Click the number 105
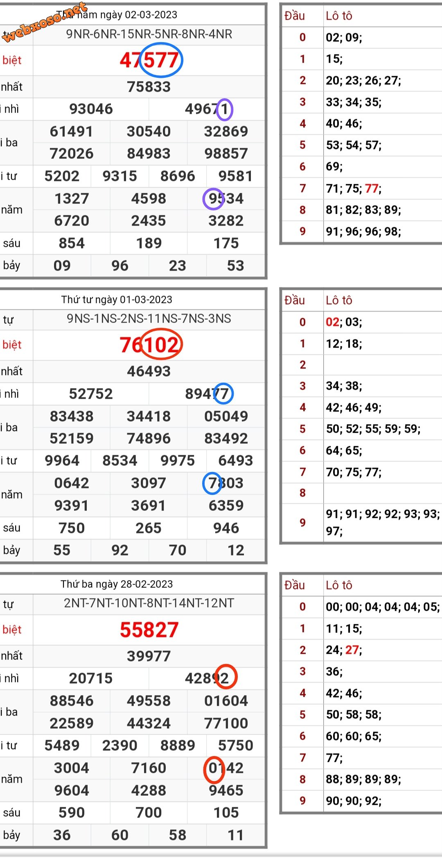442x858 pixels. click(x=226, y=813)
